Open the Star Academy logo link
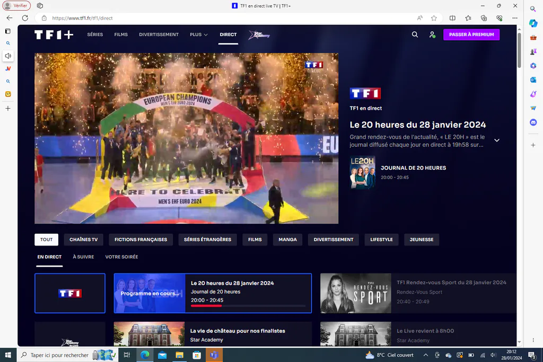 coord(259,35)
